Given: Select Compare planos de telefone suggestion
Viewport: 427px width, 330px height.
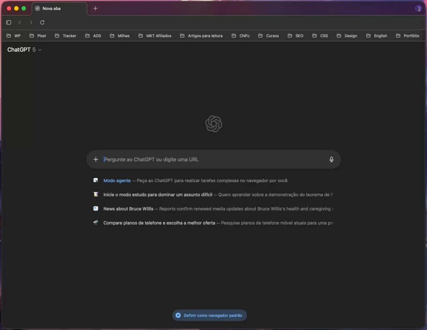Looking at the screenshot, I should (159, 223).
